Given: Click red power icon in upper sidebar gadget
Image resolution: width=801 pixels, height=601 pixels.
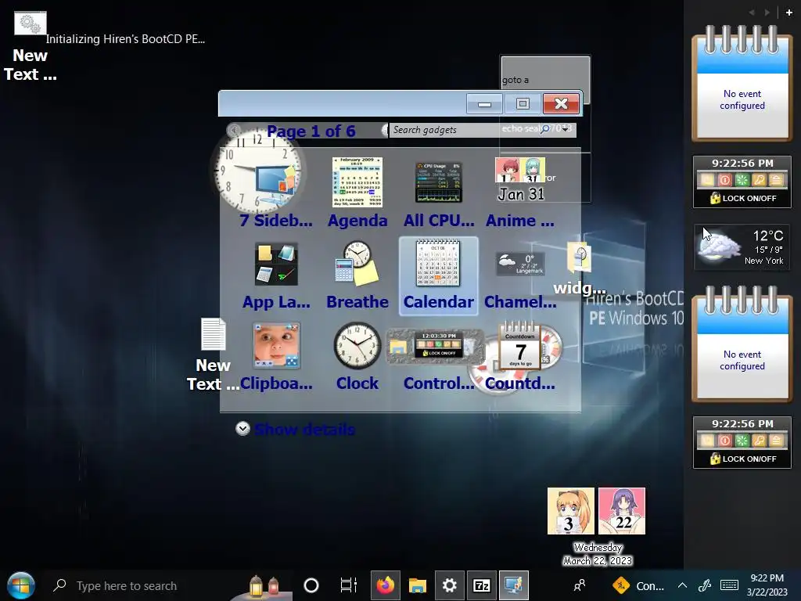Looking at the screenshot, I should coord(724,180).
